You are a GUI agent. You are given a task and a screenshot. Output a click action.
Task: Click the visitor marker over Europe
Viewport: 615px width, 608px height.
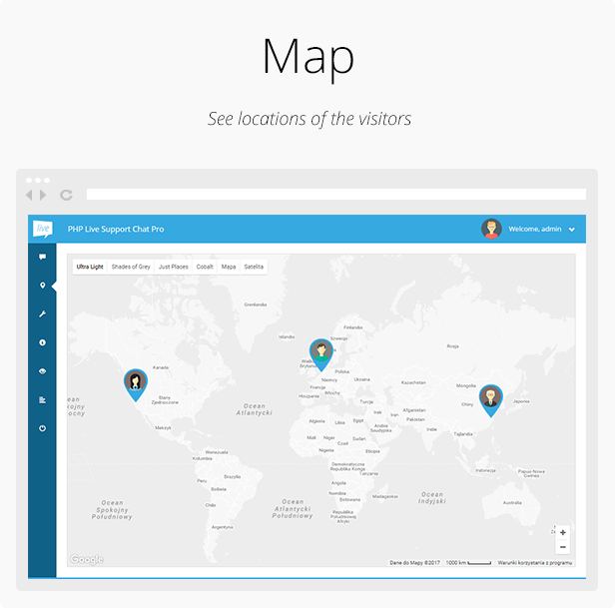coord(321,355)
